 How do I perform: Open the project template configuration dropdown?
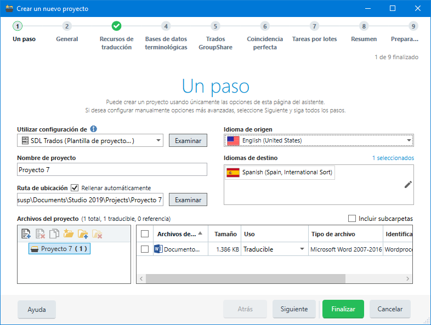click(x=158, y=140)
